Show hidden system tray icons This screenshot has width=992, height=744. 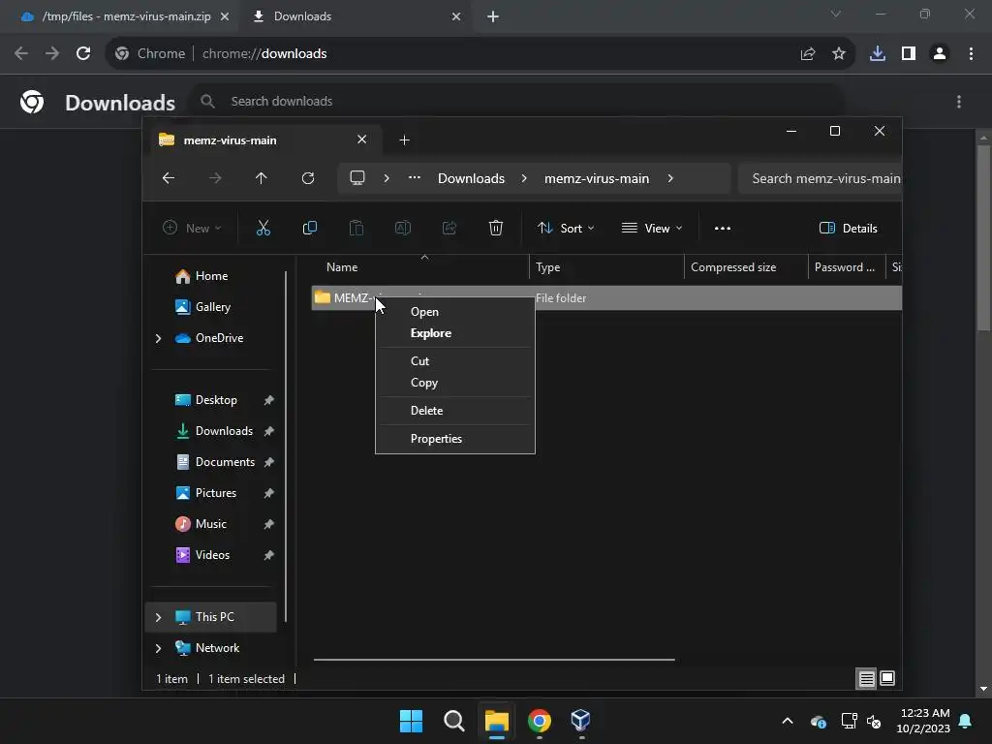(x=788, y=721)
